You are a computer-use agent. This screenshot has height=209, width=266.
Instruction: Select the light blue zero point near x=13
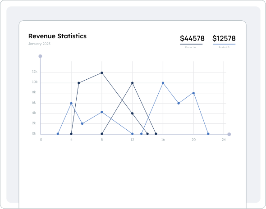pos(141,134)
